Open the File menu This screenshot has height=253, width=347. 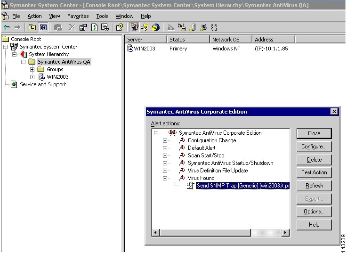click(x=16, y=16)
